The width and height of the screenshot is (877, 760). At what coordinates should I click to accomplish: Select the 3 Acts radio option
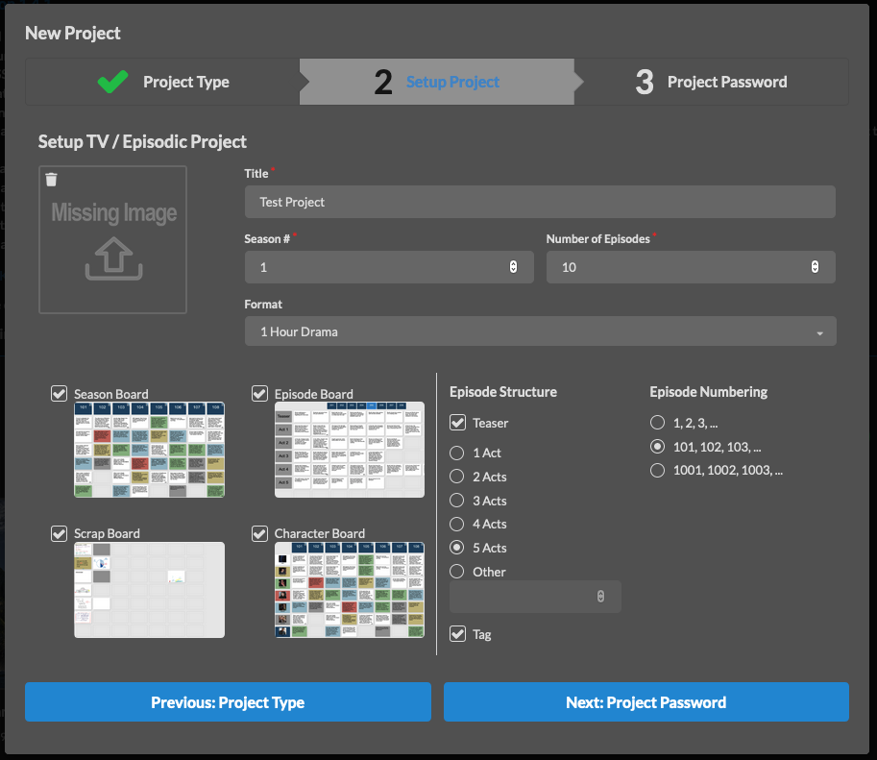[x=458, y=501]
